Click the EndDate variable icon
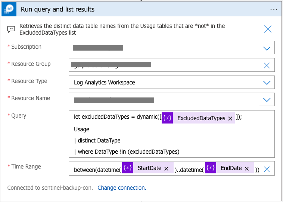 [x=211, y=168]
